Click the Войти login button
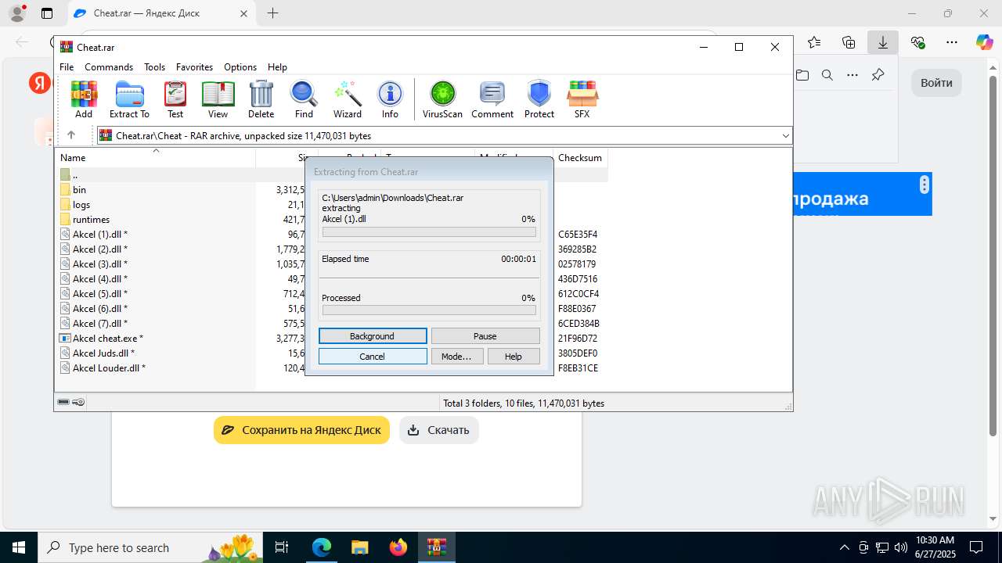The width and height of the screenshot is (1002, 563). [936, 83]
